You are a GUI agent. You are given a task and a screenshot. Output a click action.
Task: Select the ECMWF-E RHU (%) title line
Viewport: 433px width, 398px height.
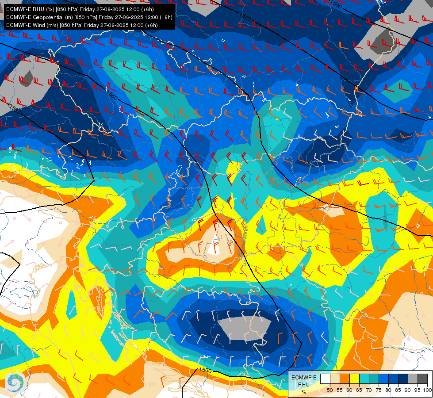pyautogui.click(x=80, y=9)
